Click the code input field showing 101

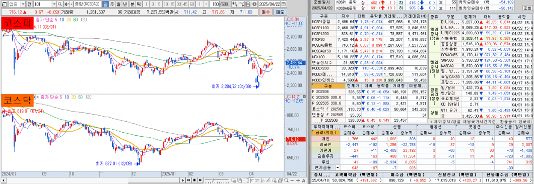click(43, 4)
